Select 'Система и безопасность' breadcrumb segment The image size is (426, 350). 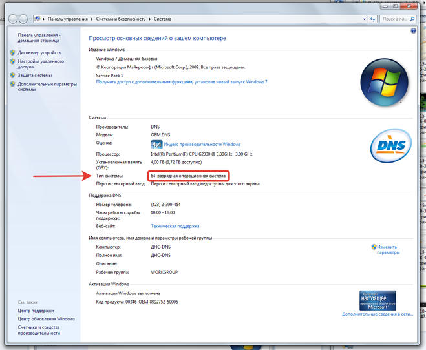pos(121,19)
